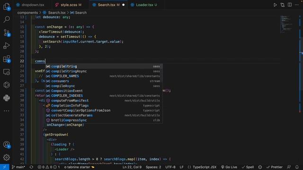The width and height of the screenshot is (303, 170).
Task: Open the Accounts menu icon
Action: [x=7, y=144]
